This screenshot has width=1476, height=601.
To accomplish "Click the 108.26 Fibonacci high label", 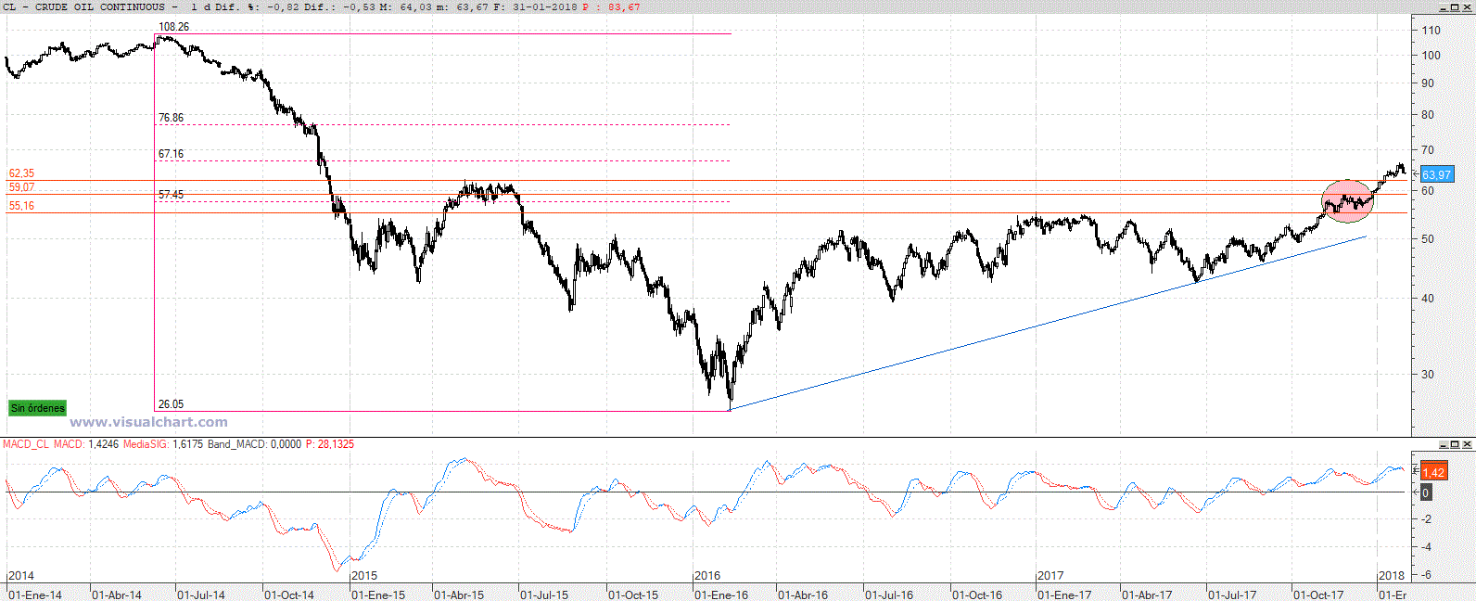I will click(x=173, y=27).
